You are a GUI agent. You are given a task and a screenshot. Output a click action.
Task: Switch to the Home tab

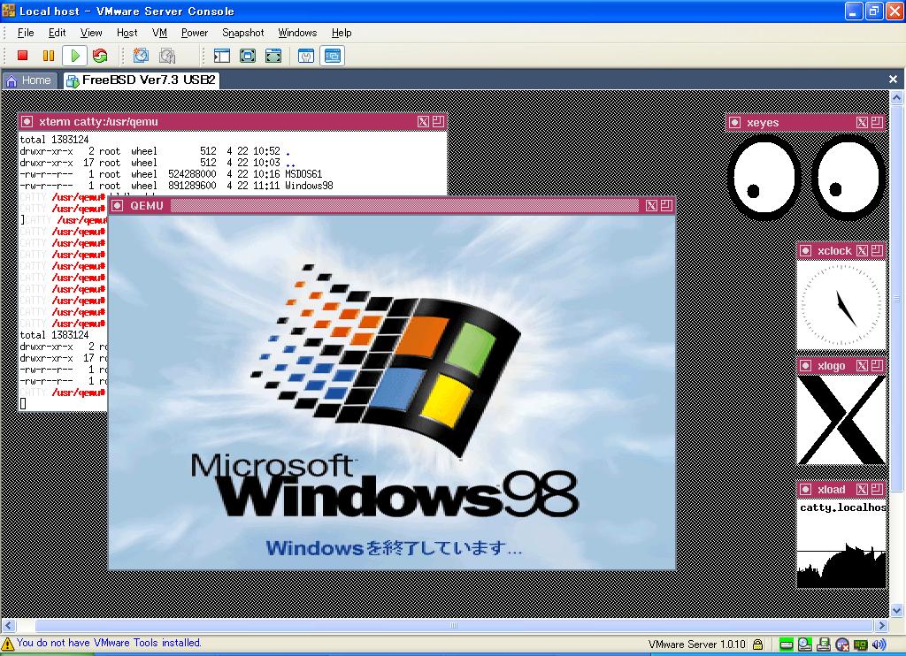tap(29, 80)
